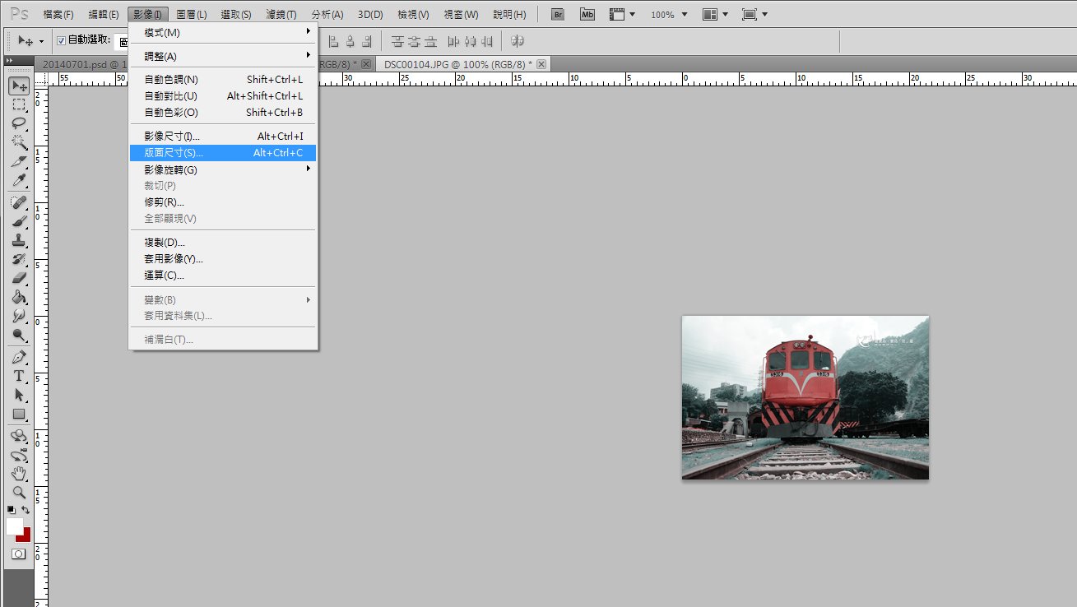Select the Quick Selection tool
The image size is (1077, 607).
tap(18, 142)
